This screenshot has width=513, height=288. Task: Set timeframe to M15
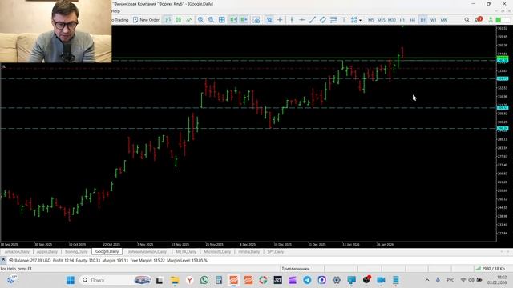pos(382,20)
